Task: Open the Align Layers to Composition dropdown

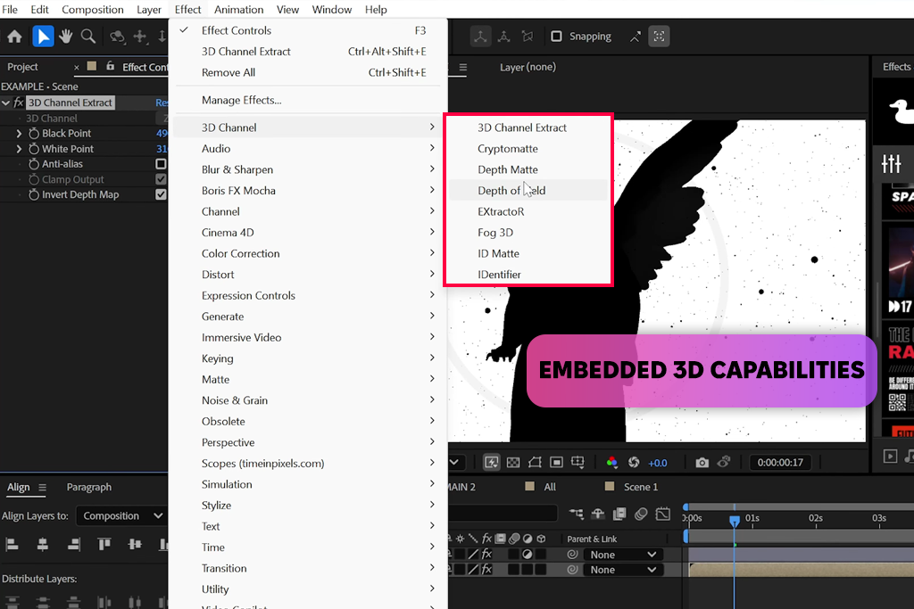Action: click(x=121, y=516)
